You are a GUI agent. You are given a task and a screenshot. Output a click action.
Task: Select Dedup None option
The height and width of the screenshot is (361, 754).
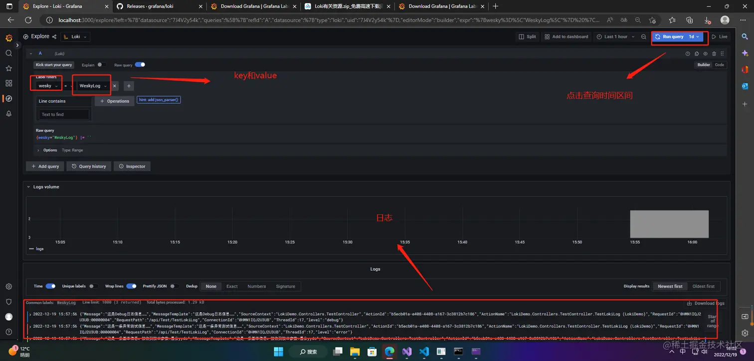click(x=211, y=286)
